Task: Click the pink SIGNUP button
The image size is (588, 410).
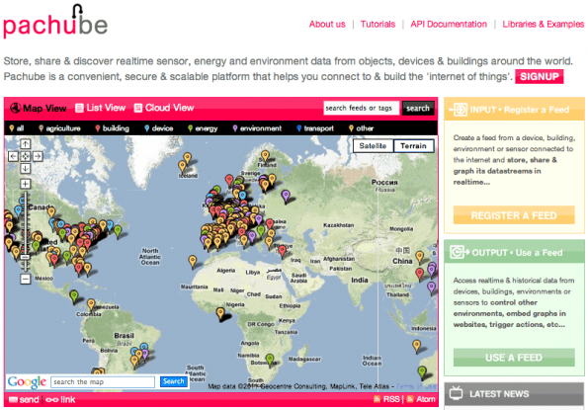Action: pyautogui.click(x=539, y=76)
